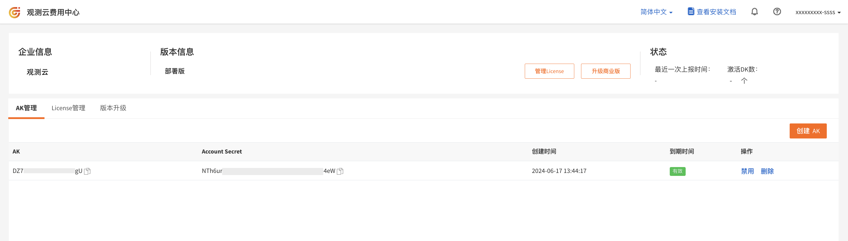The image size is (848, 241).
Task: Expand the 简体中文 language dropdown
Action: pos(656,12)
